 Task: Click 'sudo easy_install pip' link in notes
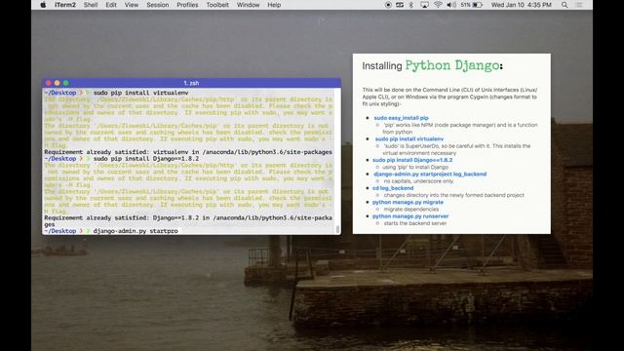(401, 118)
